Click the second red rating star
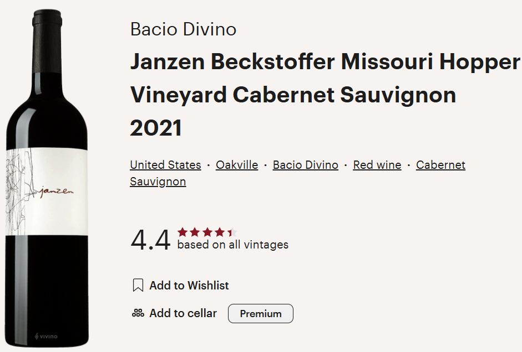The image size is (522, 352). coord(195,232)
